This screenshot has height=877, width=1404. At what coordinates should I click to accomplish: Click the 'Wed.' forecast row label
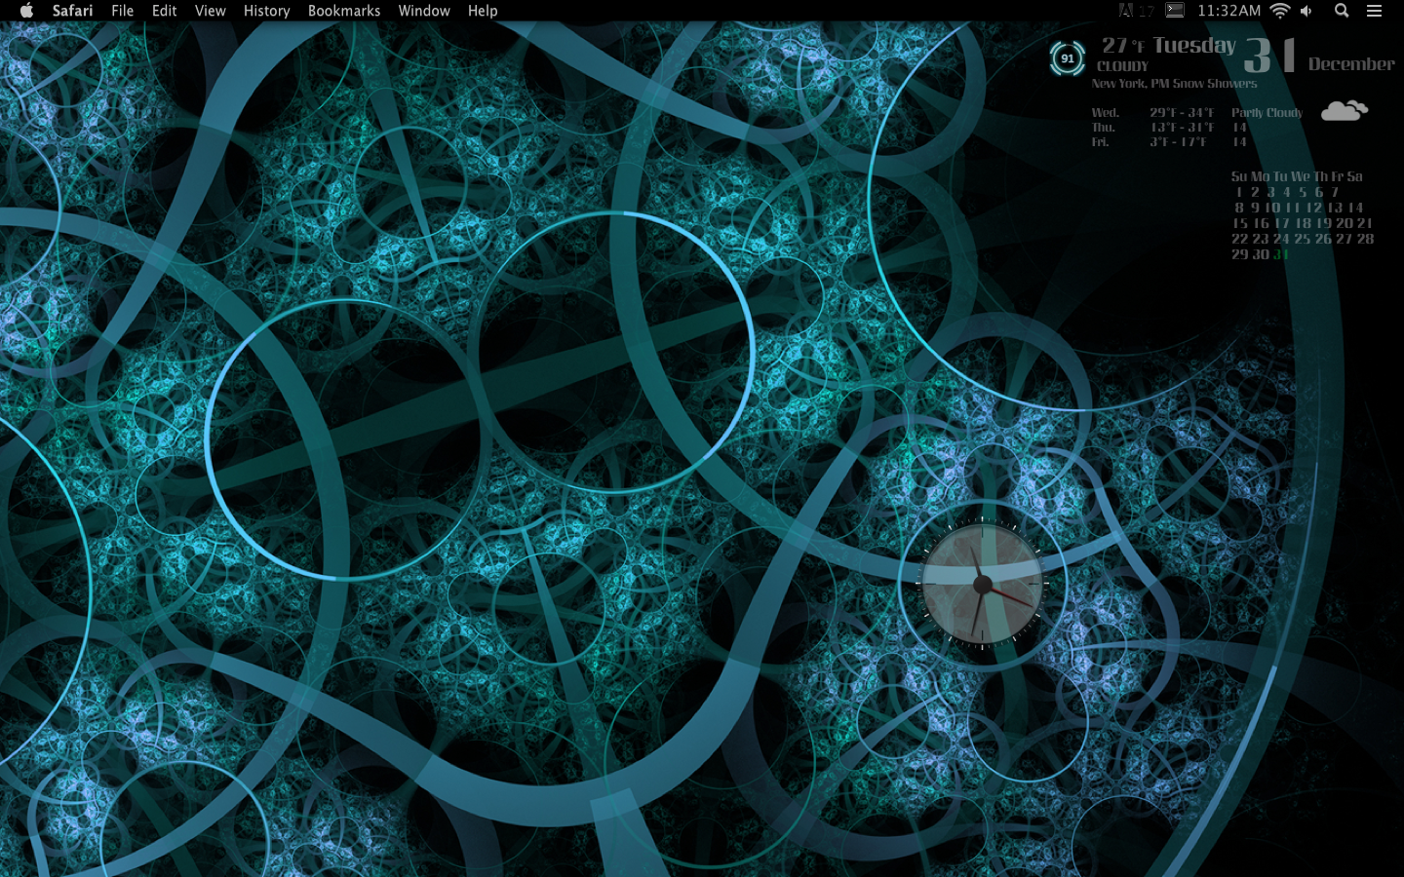1105,113
